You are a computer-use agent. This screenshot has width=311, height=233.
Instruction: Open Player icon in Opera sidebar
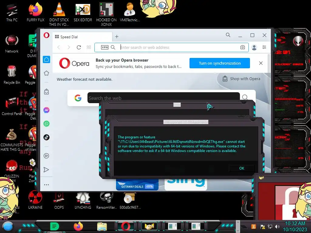[46, 156]
